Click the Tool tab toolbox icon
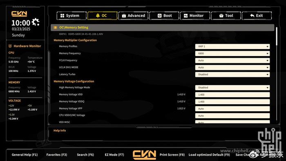286x161 pixels. pyautogui.click(x=221, y=16)
